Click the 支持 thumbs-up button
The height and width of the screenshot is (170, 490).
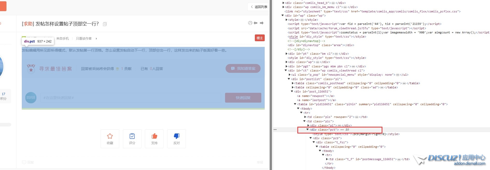[x=154, y=139]
